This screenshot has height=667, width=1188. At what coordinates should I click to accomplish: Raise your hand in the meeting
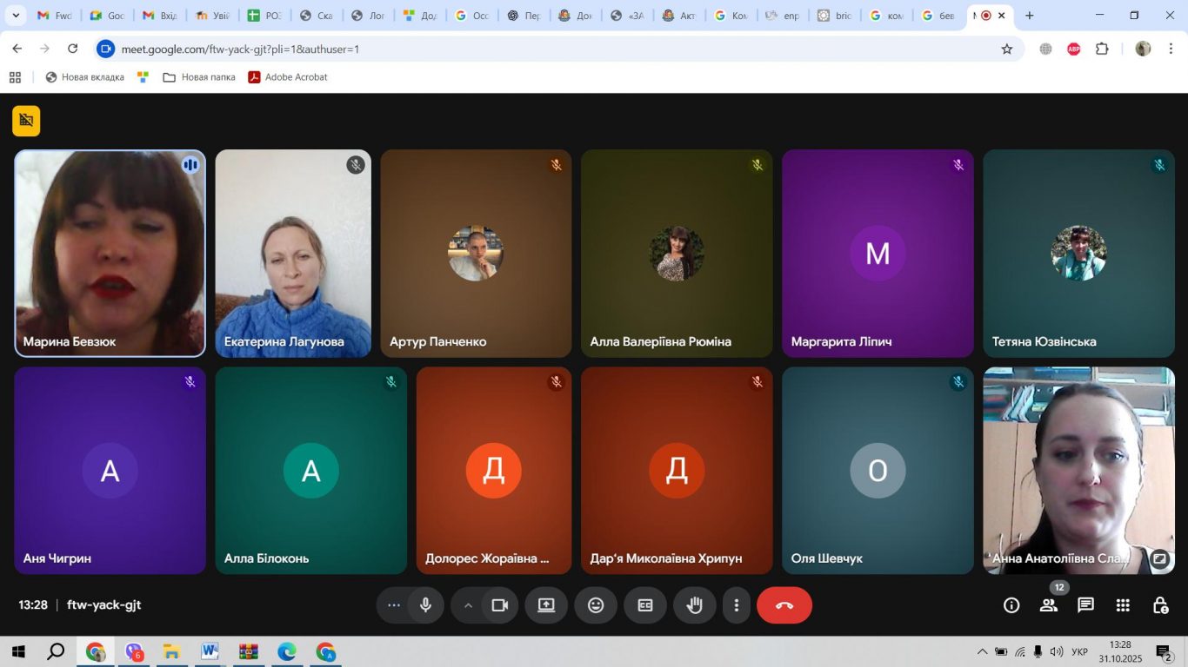(x=695, y=605)
